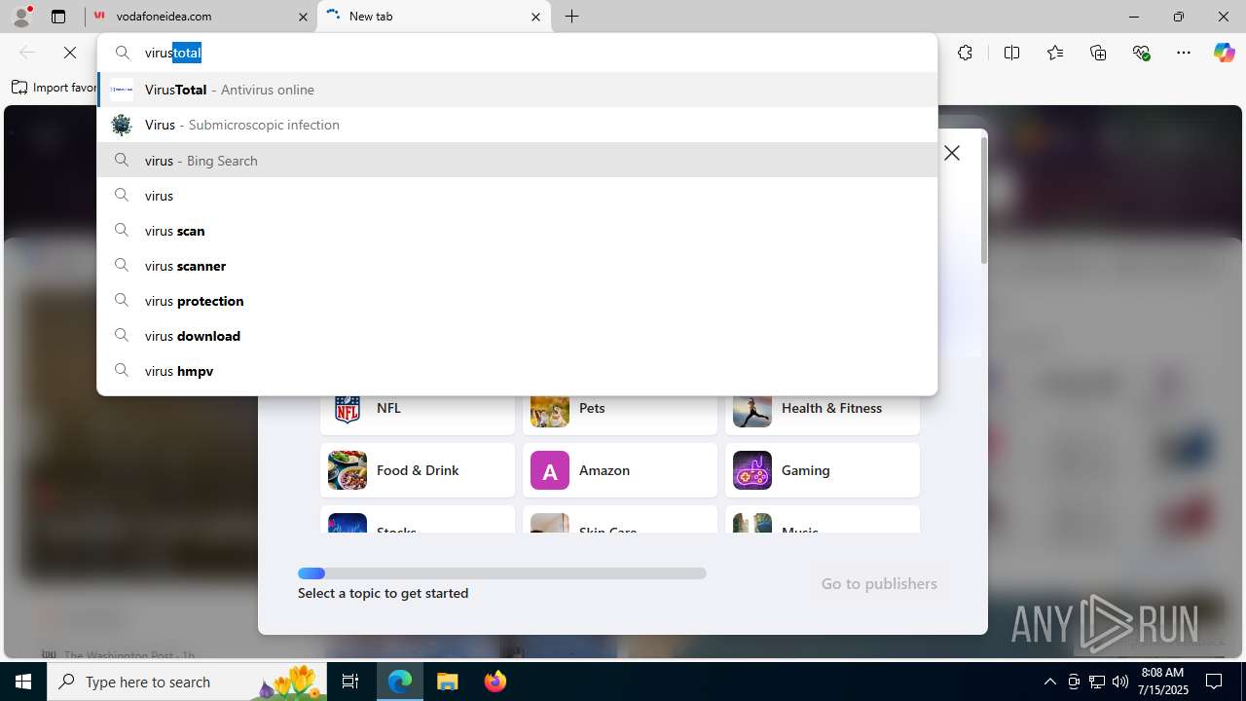Screen dimensions: 1246x701
Task: Close the vodafoneidea.com tab
Action: point(303,17)
